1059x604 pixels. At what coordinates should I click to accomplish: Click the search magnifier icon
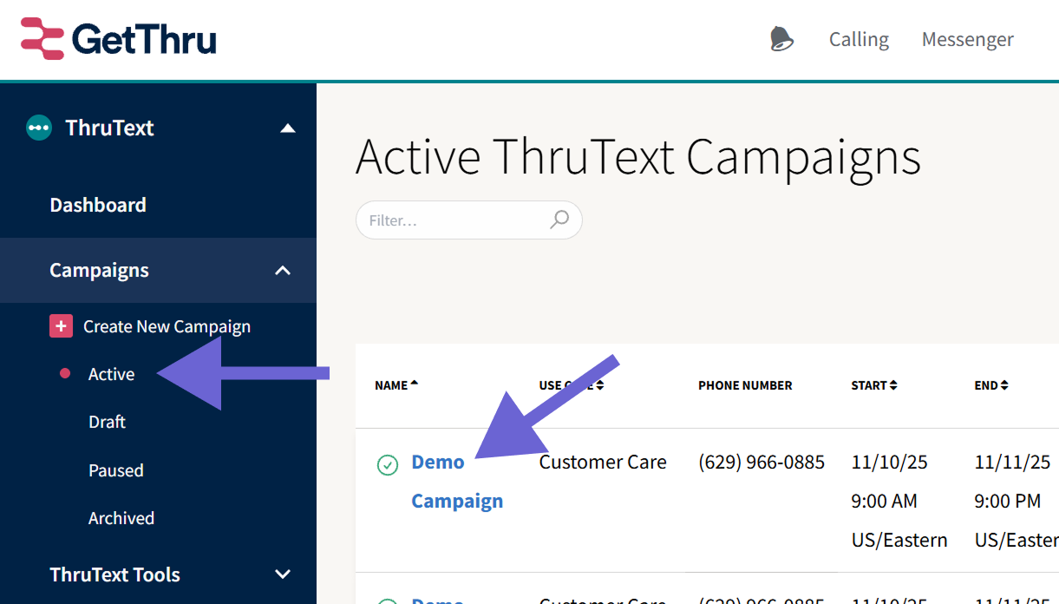click(559, 220)
